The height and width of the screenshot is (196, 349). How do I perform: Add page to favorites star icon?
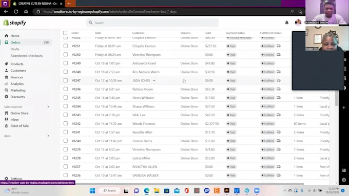[x=300, y=12]
